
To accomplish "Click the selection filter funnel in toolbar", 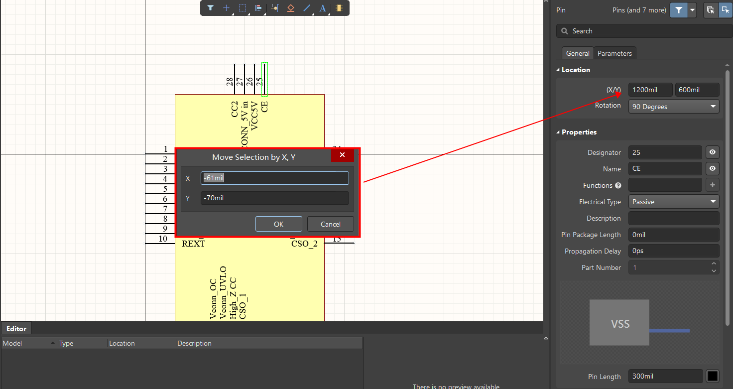I will click(210, 8).
